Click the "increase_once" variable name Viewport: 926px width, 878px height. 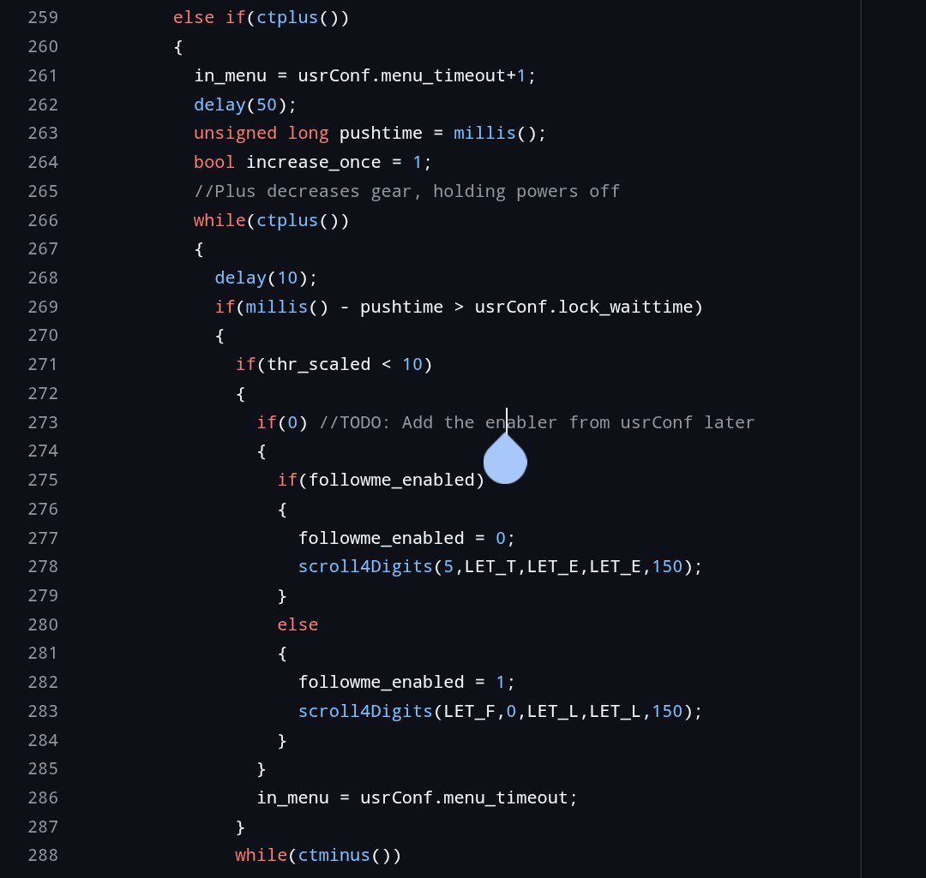[x=312, y=162]
